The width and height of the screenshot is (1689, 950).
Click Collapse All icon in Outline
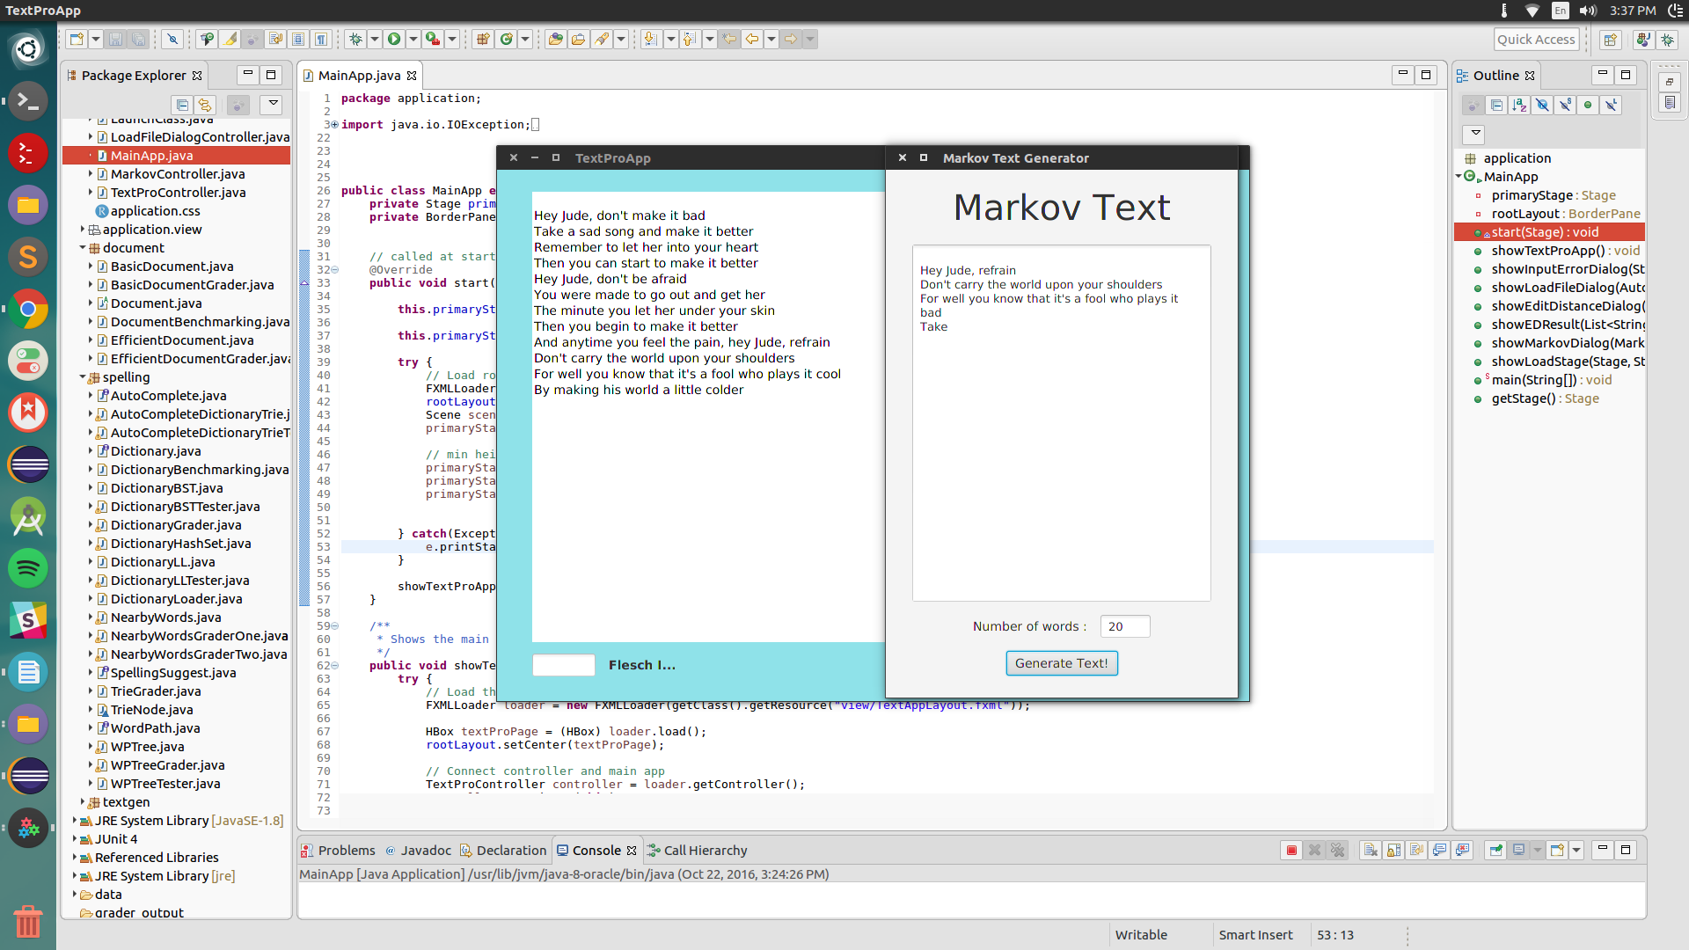1496,105
